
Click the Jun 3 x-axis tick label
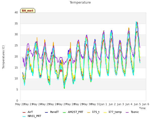click(x=120, y=104)
